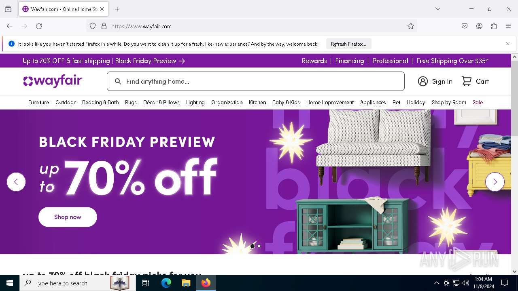The image size is (518, 291).
Task: Open Free Shipping Over $35 details
Action: click(452, 61)
